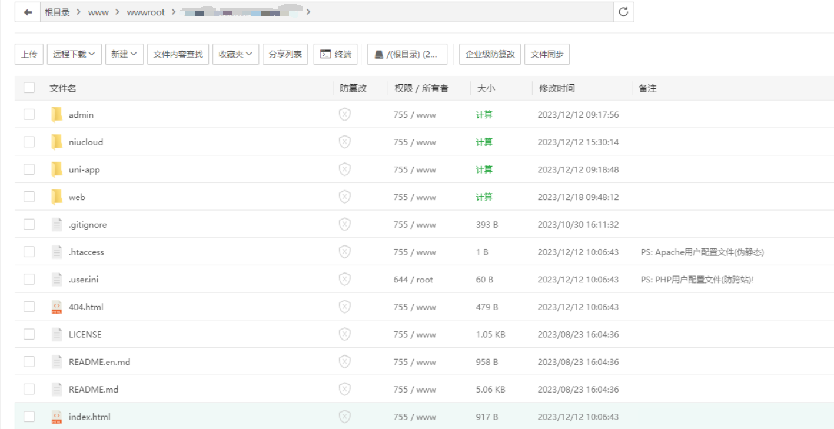Click 根目录 breadcrumb item
This screenshot has height=429, width=834.
(57, 12)
